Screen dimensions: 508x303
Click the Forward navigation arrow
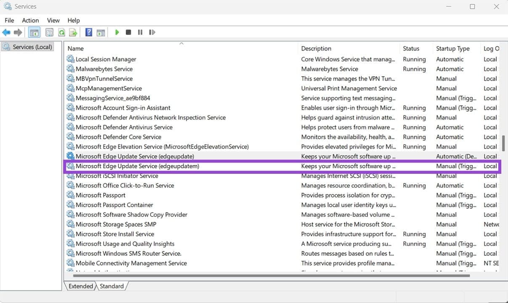pyautogui.click(x=17, y=32)
